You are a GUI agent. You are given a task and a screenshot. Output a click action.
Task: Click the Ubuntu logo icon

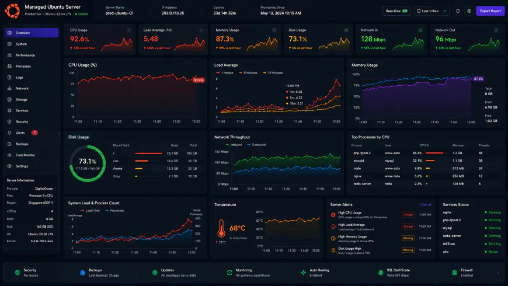point(12,11)
